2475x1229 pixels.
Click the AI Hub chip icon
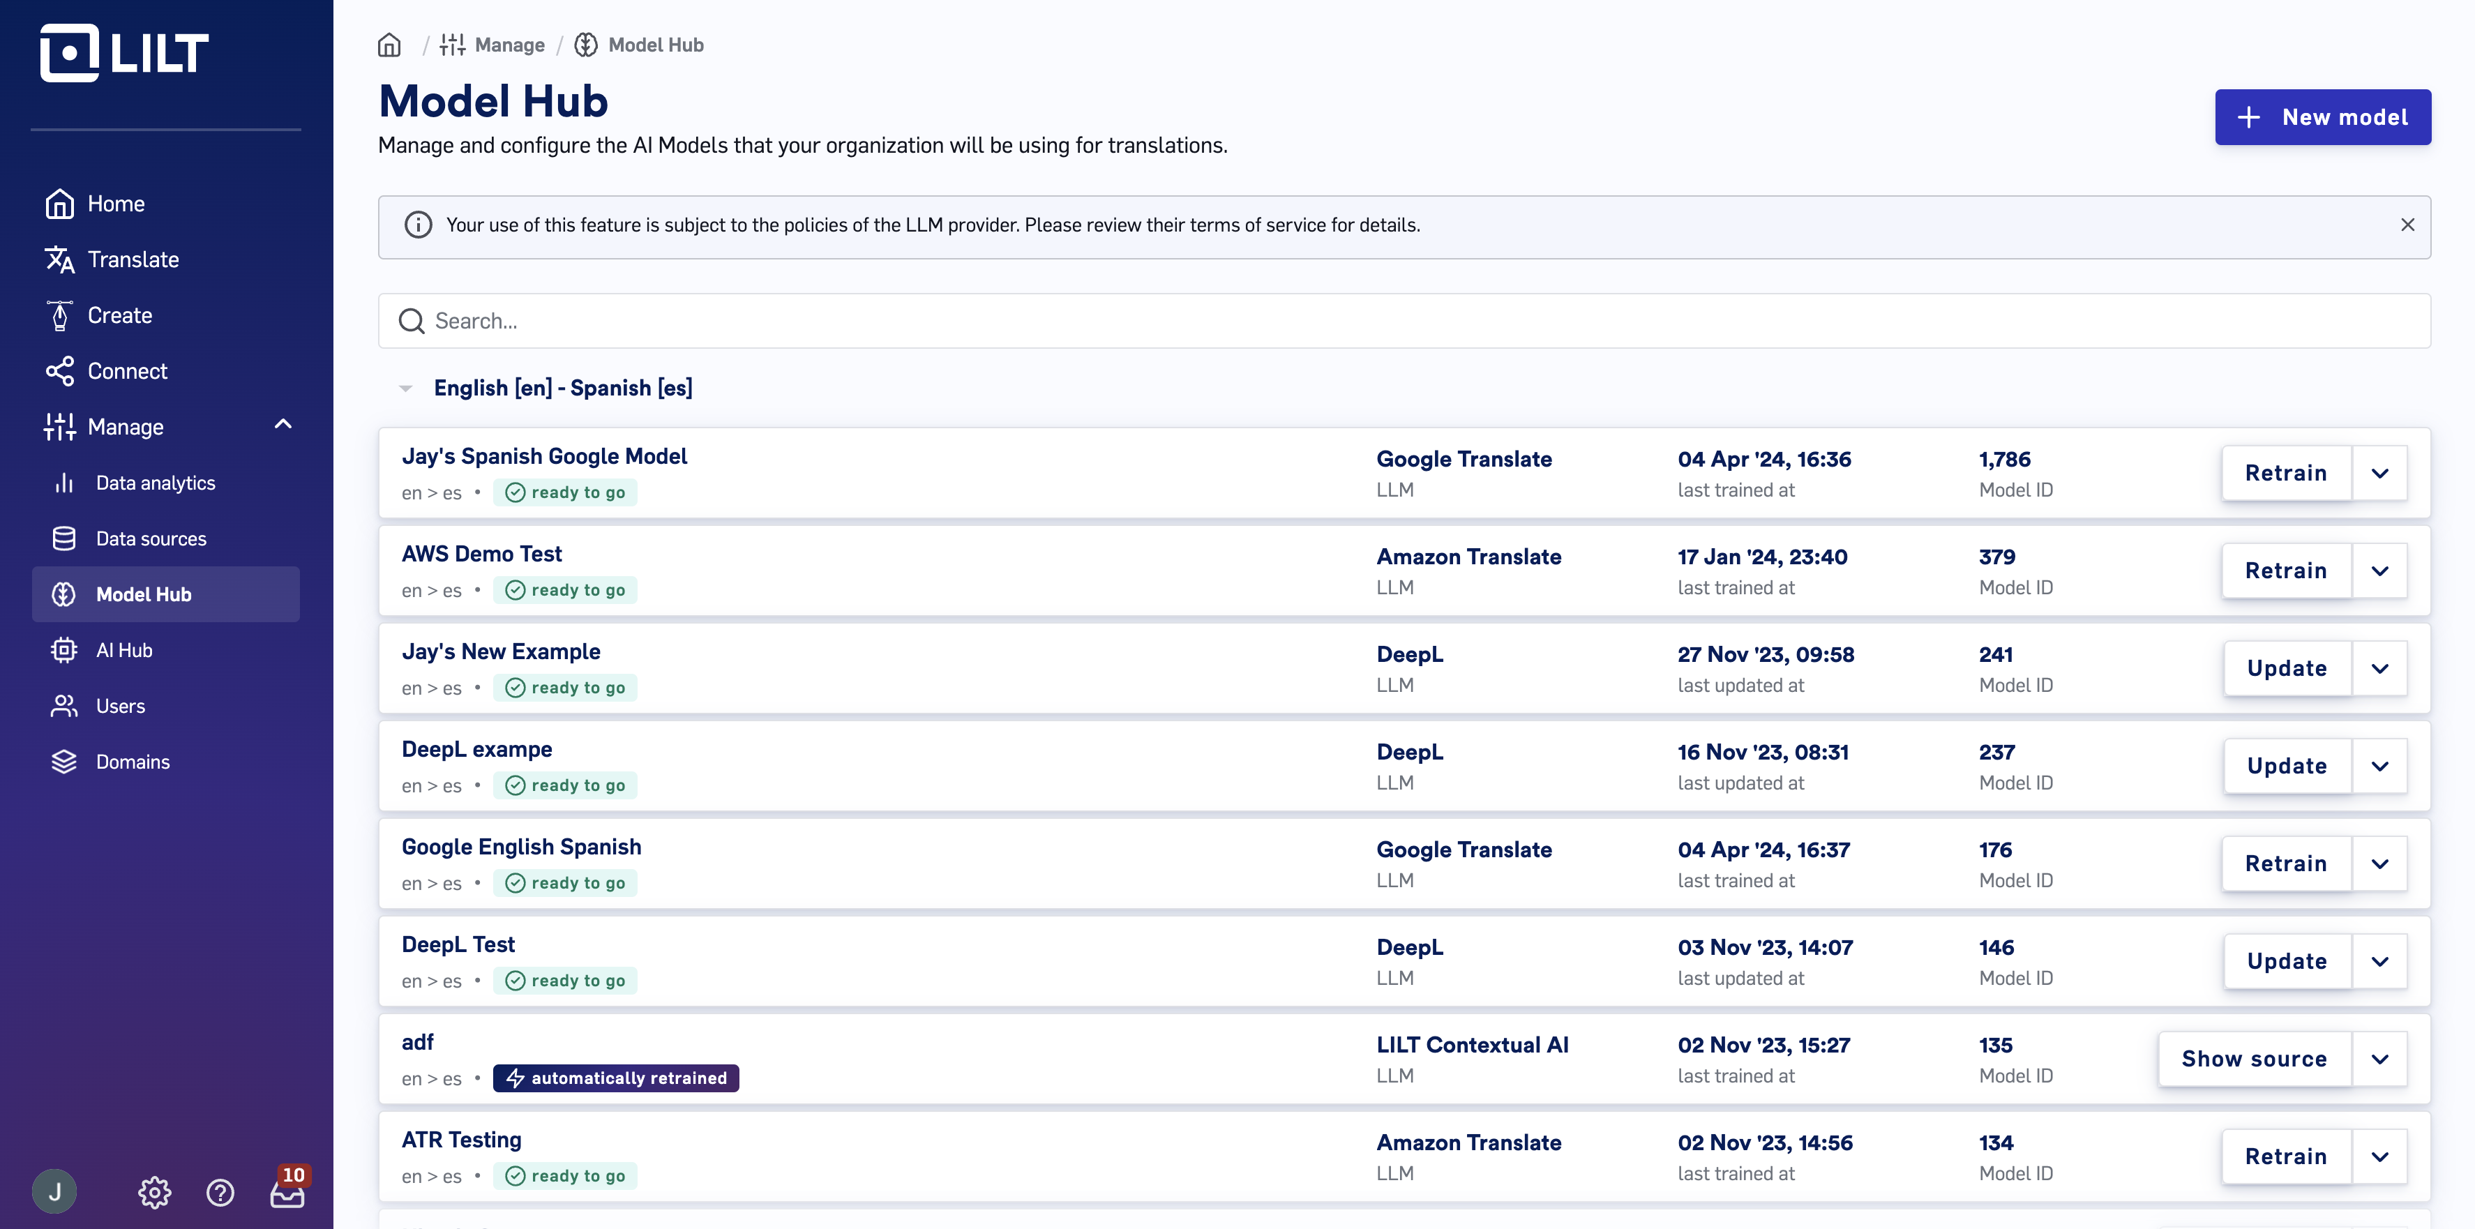tap(64, 651)
